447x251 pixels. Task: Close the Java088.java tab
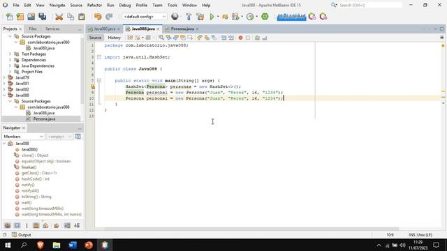coord(158,29)
